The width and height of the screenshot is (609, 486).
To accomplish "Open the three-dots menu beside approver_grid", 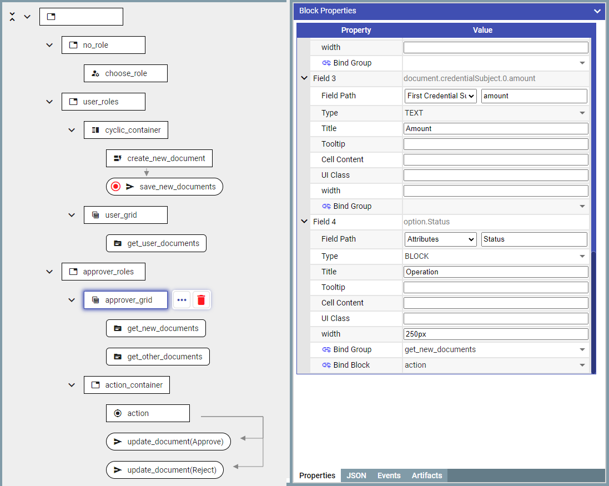I will (182, 300).
